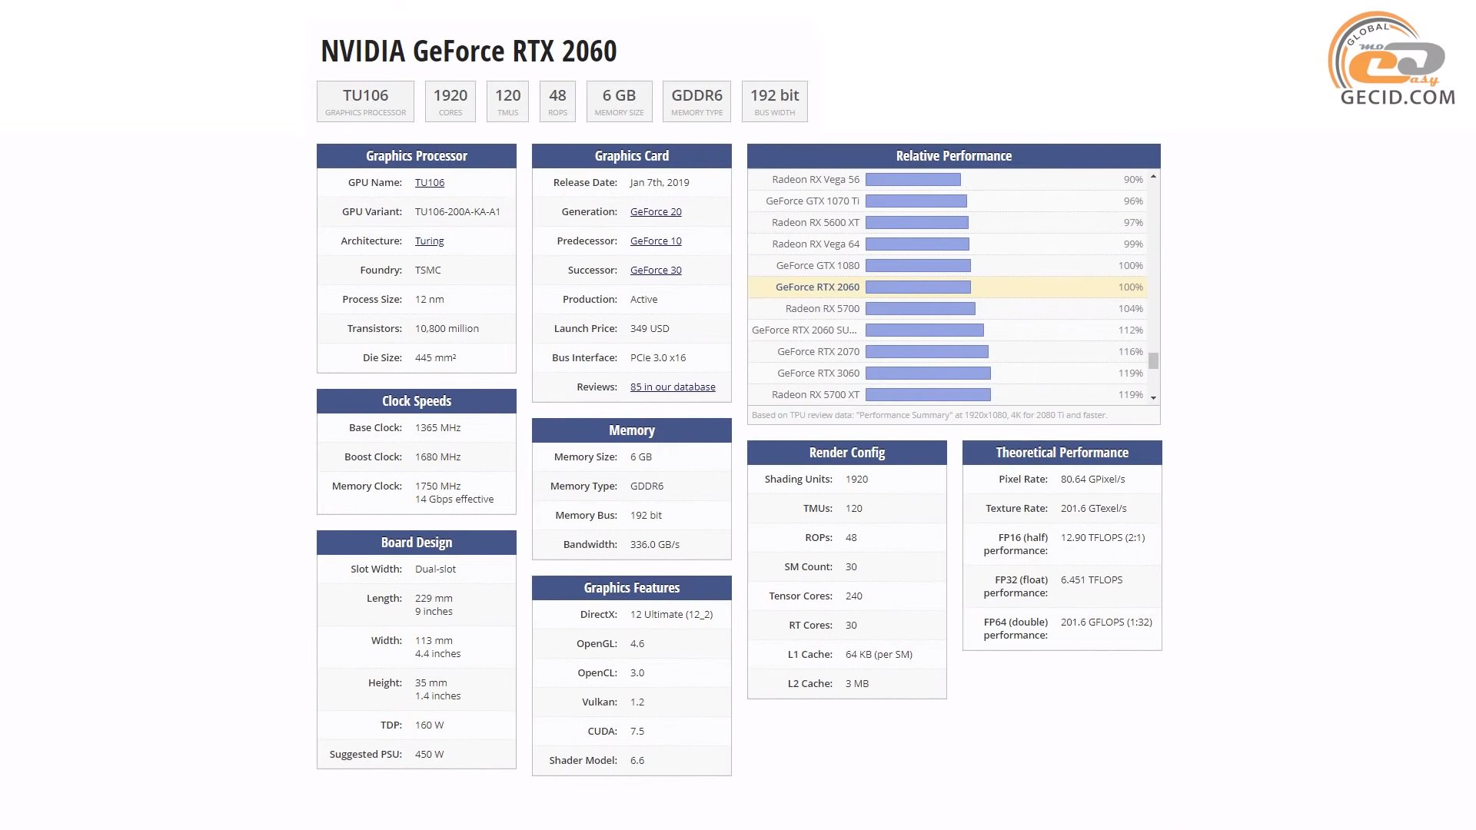Image resolution: width=1476 pixels, height=830 pixels.
Task: Click the GeForce RTX 2070 116% performance bar
Action: pyautogui.click(x=927, y=351)
